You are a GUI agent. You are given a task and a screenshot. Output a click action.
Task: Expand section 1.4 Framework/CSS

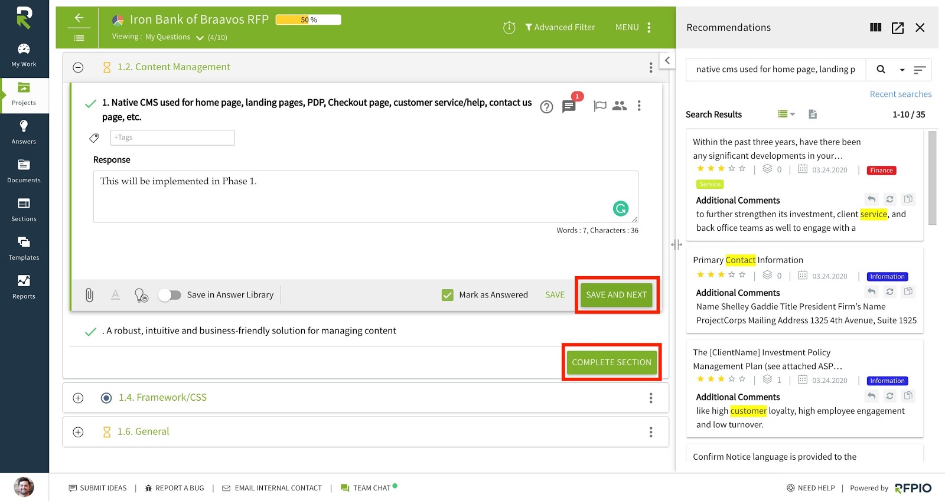click(78, 398)
